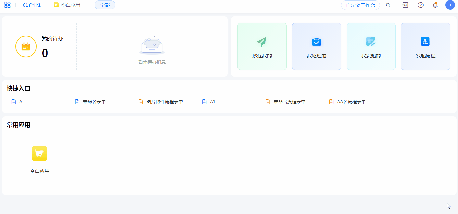Image resolution: width=458 pixels, height=214 pixels.
Task: Click the paper plane icon
Action: point(262,42)
